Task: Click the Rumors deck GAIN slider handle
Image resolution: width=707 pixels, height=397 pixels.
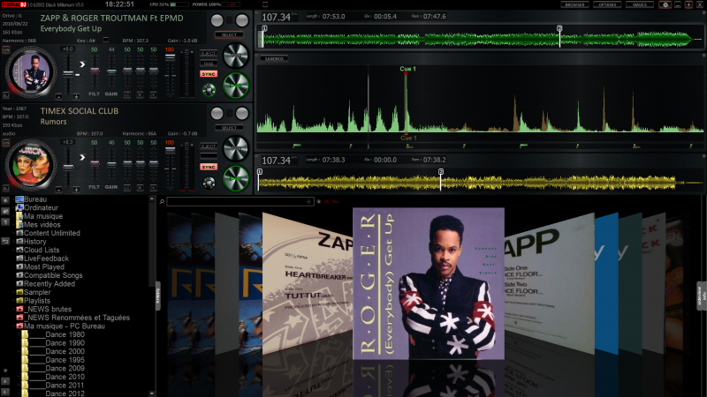Action: [x=111, y=164]
